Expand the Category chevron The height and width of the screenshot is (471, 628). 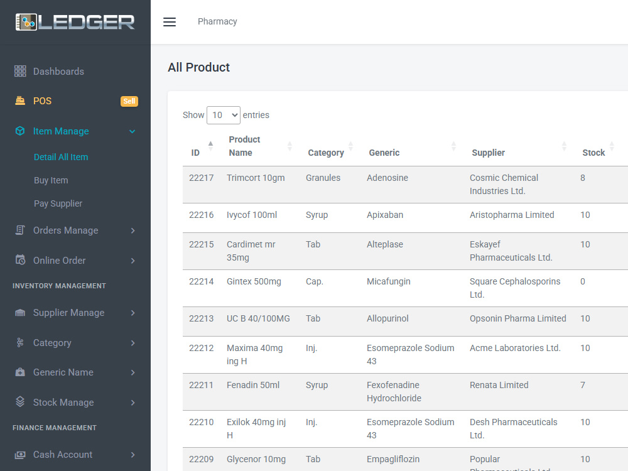point(133,343)
